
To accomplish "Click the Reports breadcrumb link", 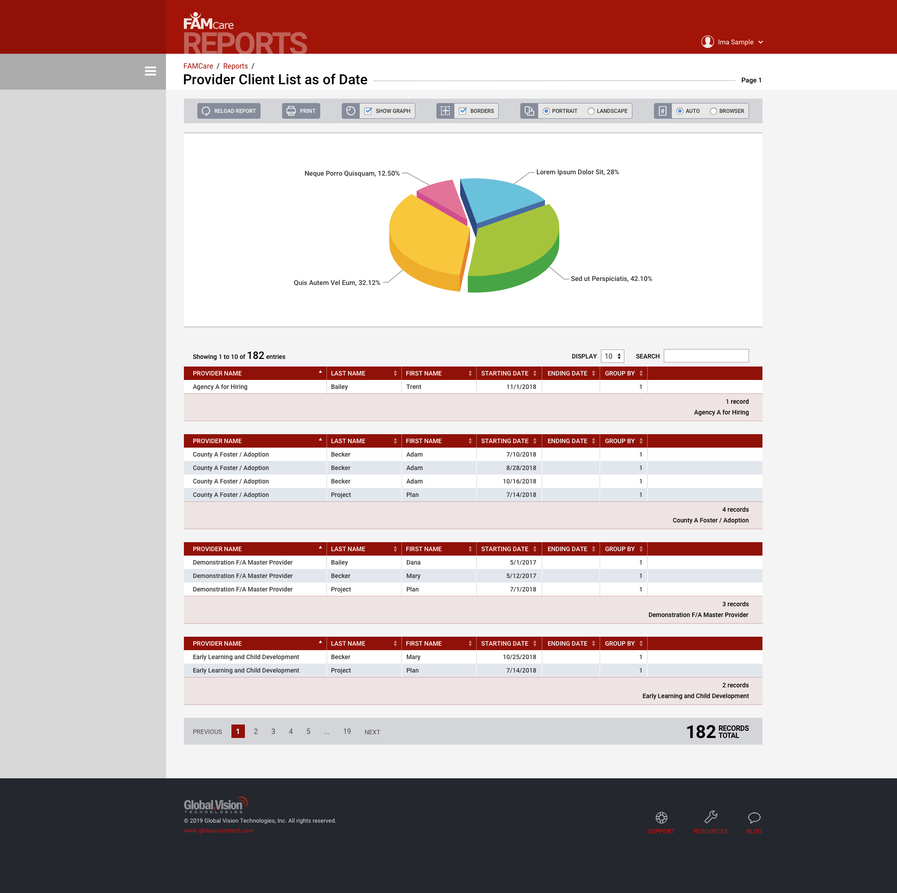I will click(x=235, y=66).
